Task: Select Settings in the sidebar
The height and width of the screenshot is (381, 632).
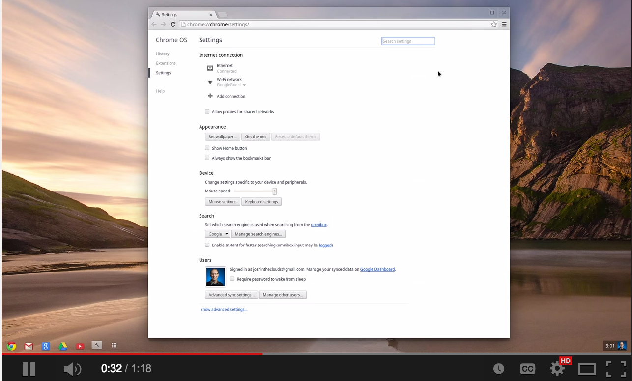Action: (x=163, y=73)
